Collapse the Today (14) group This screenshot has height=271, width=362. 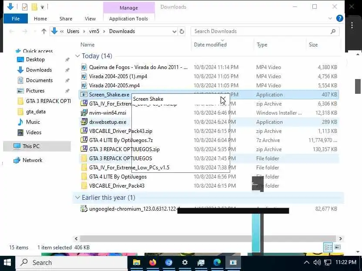pos(77,56)
